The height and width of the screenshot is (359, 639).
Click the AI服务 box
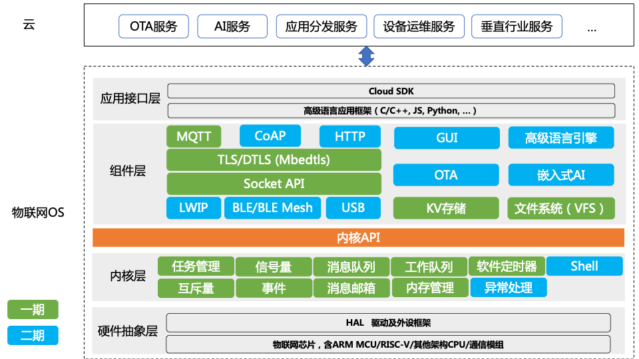point(232,27)
